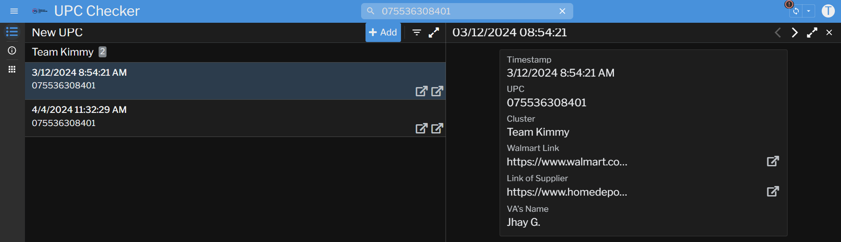The height and width of the screenshot is (242, 841).
Task: Click the sync refresh icon
Action: click(x=796, y=11)
